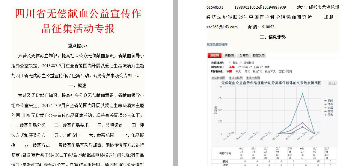Select the red 不限 time filter
The height and width of the screenshot is (166, 348).
229,71
